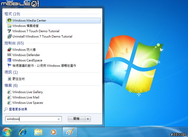Click the Windows 7 Touch Demo Tutorial icon
The image size is (188, 137).
(x=9, y=31)
